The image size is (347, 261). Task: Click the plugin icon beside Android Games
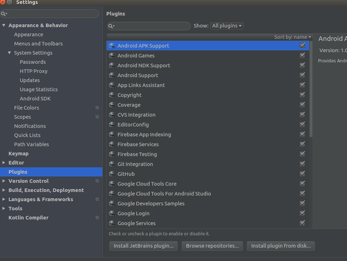(x=112, y=55)
